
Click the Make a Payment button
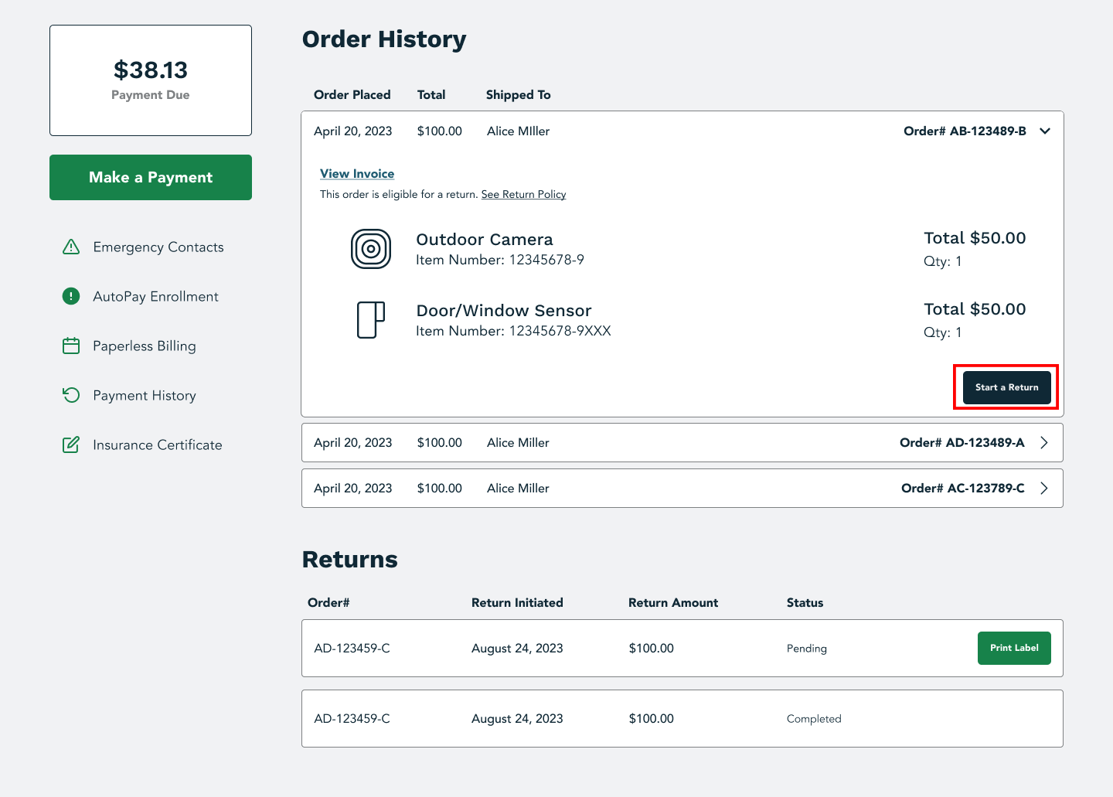pos(151,177)
